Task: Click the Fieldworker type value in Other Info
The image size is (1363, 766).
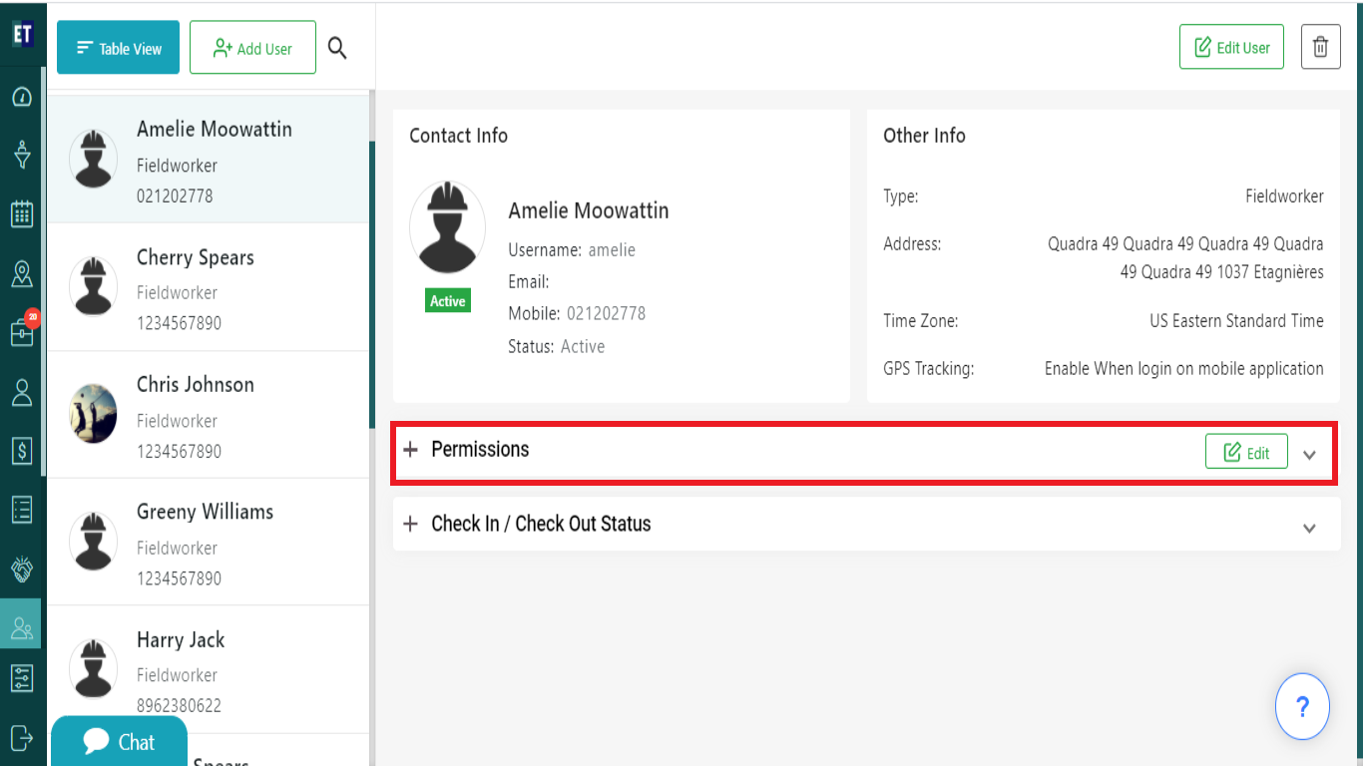Action: coord(1284,196)
